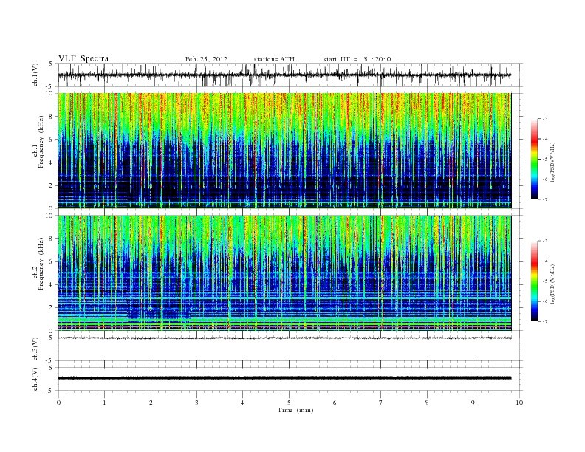Click the "8" kHz tick on ch.1 frequency axis
Screen dimensions: 585x452
[x=52, y=117]
